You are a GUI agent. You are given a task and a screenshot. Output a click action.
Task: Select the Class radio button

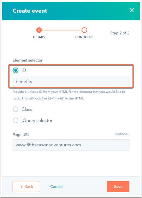(x=15, y=109)
